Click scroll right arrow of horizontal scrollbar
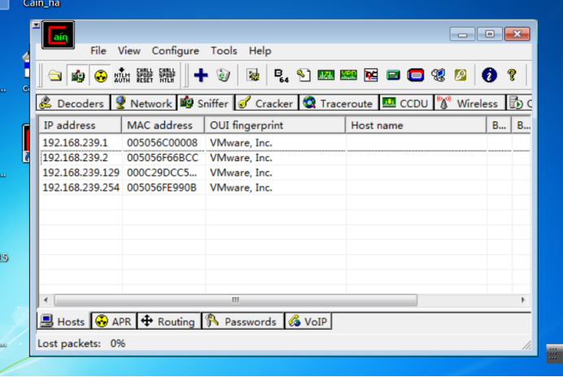The image size is (563, 377). tap(523, 300)
